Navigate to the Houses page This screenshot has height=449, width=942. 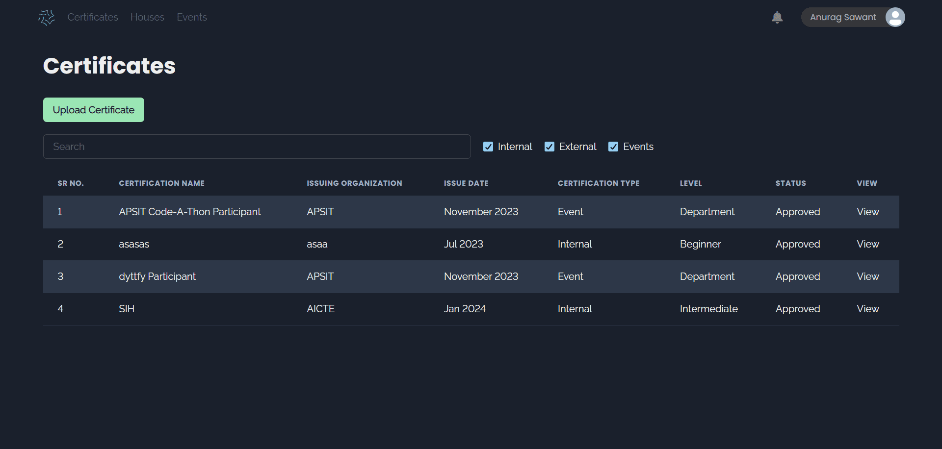tap(147, 17)
